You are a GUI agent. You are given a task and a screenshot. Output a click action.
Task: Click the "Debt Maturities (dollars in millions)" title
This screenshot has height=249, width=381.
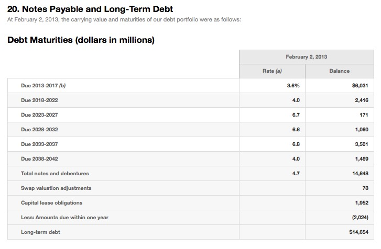81,40
